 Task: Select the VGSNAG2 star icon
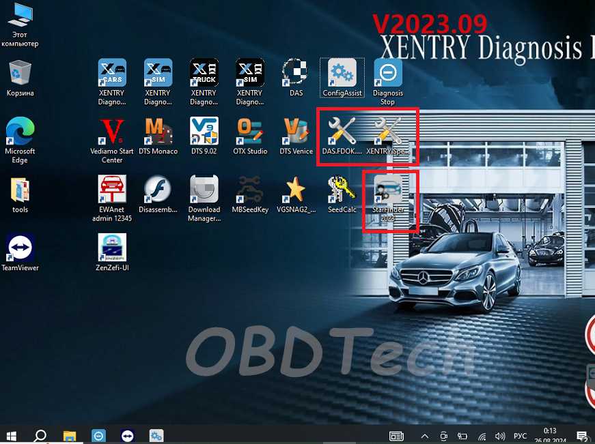click(296, 194)
